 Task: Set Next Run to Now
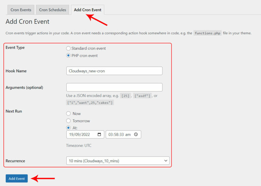pyautogui.click(x=68, y=114)
